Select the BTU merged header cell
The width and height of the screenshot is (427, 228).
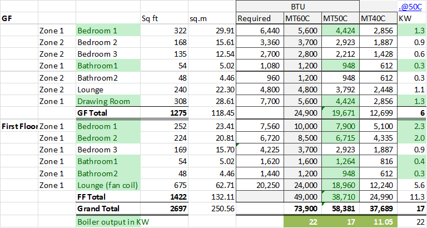tap(297, 7)
